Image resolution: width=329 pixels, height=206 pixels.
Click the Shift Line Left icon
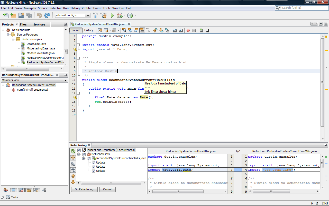pos(175,30)
